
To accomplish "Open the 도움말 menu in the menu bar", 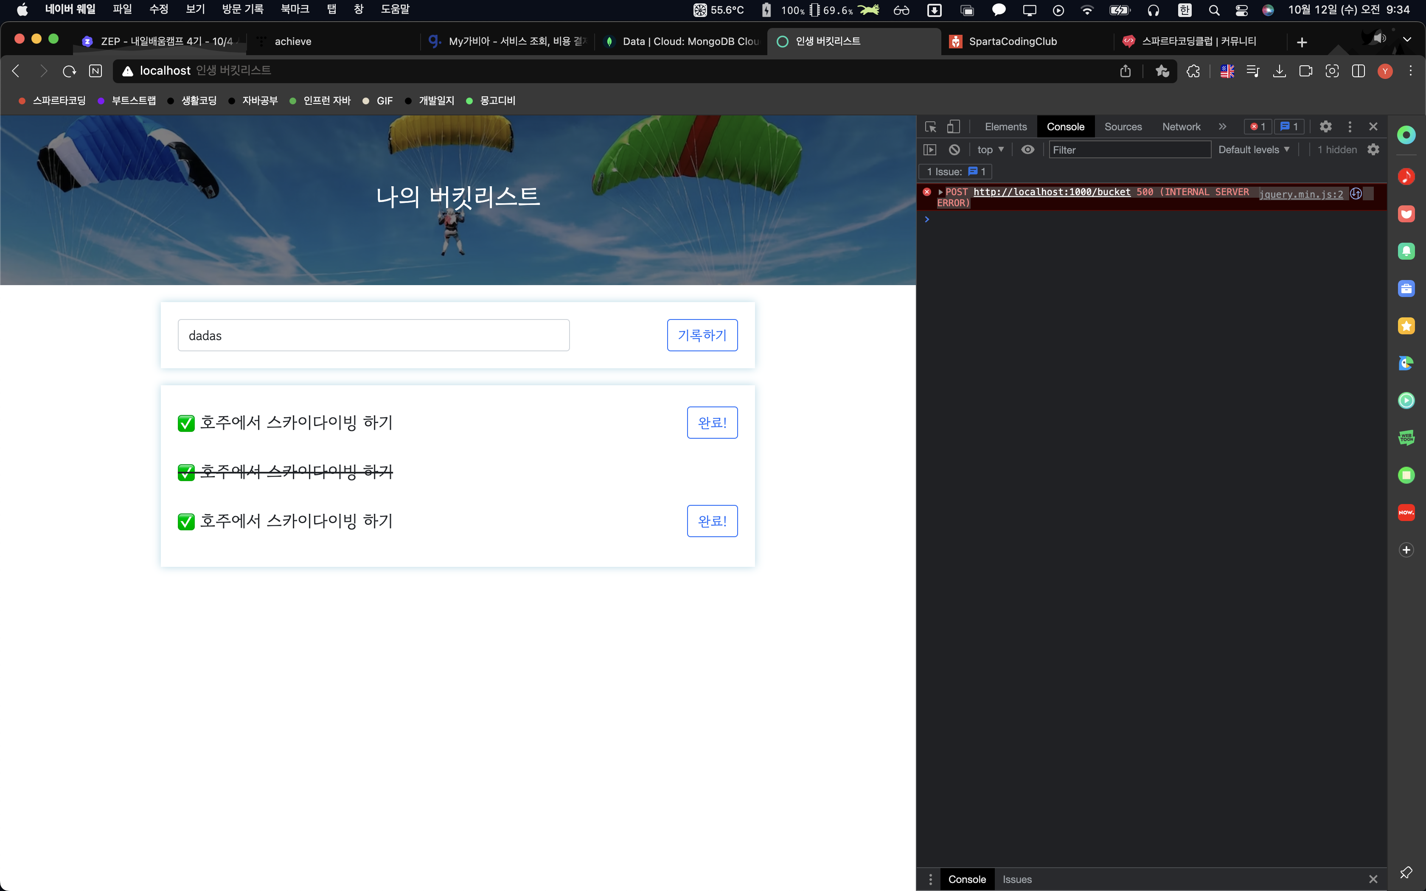I will (395, 9).
